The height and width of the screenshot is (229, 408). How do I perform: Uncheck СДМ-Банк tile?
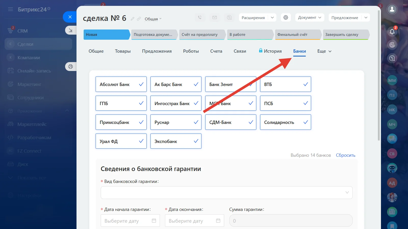231,122
